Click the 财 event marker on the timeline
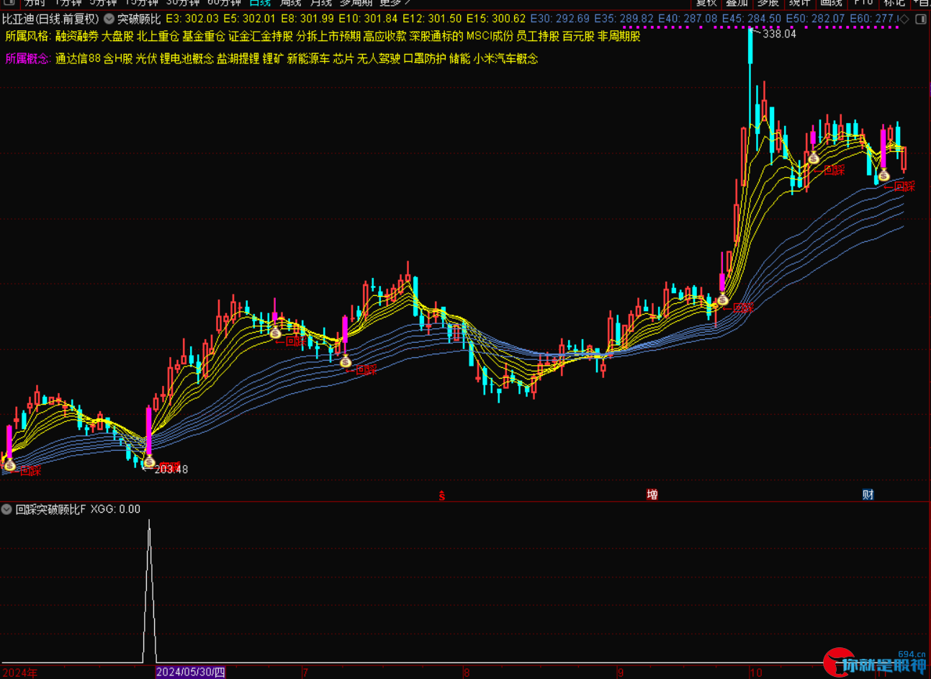Viewport: 931px width, 679px height. [868, 495]
